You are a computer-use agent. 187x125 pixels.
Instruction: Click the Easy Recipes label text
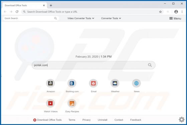pyautogui.click(x=72, y=111)
